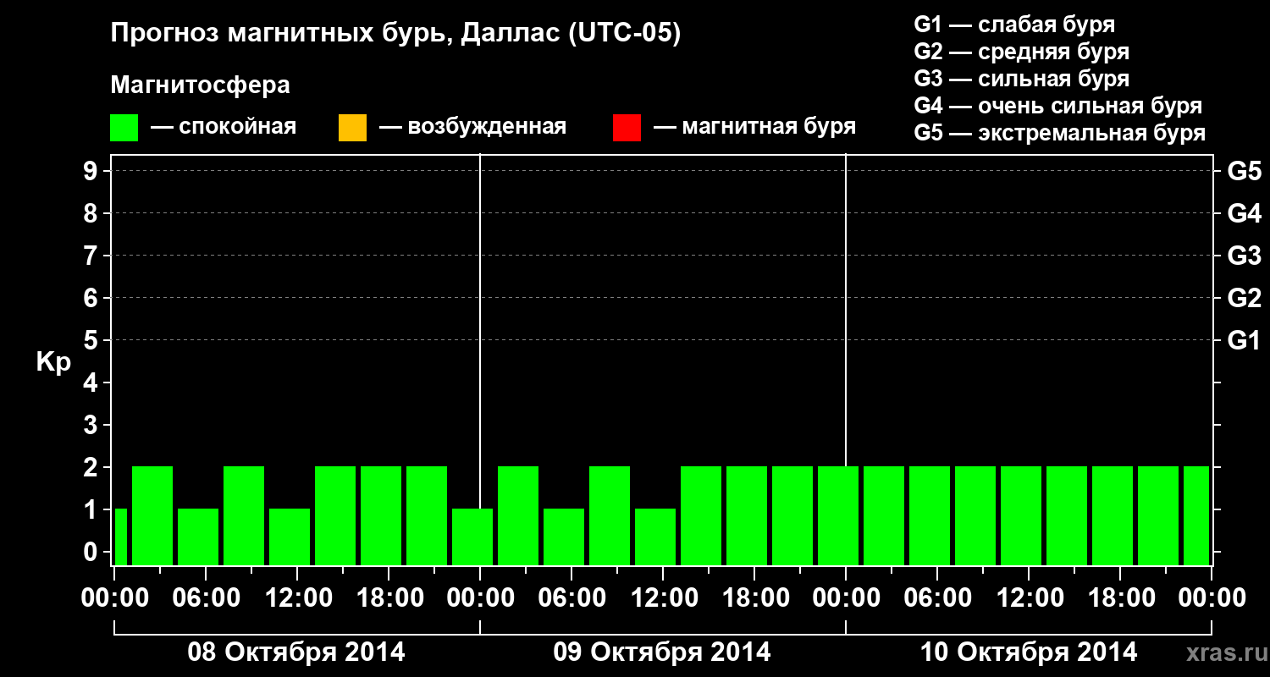Viewport: 1270px width, 677px height.
Task: Select the 'G2 — средняя буря' legend line
Action: tap(1021, 52)
